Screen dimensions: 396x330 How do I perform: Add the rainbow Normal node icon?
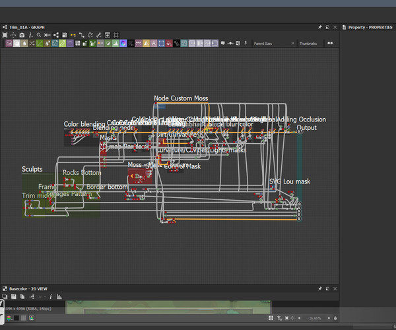[x=123, y=44]
